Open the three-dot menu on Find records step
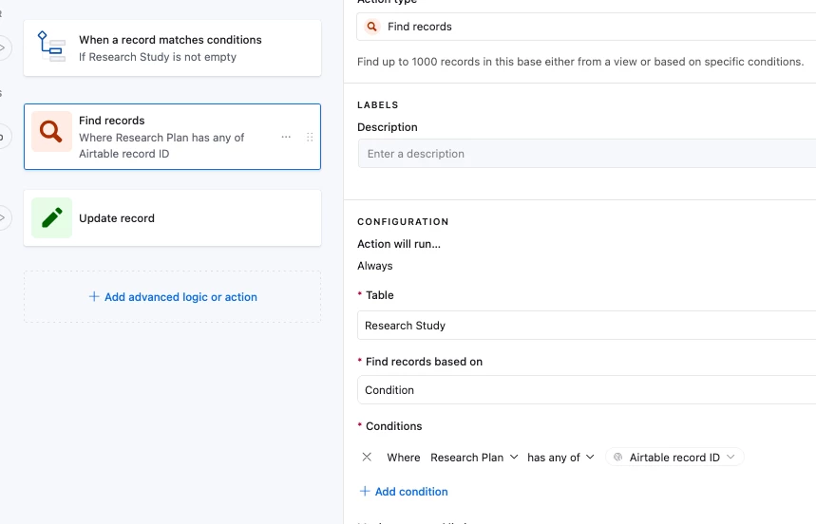Image resolution: width=816 pixels, height=524 pixels. 286,138
